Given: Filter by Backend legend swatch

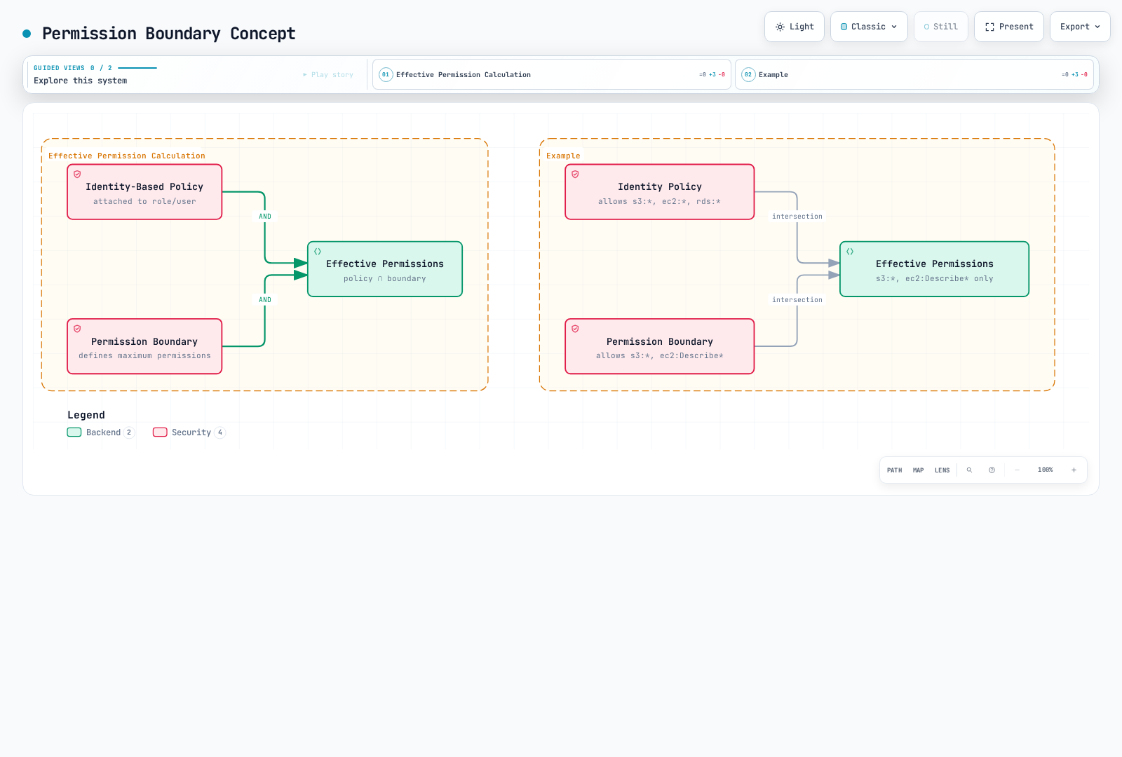Looking at the screenshot, I should point(74,432).
